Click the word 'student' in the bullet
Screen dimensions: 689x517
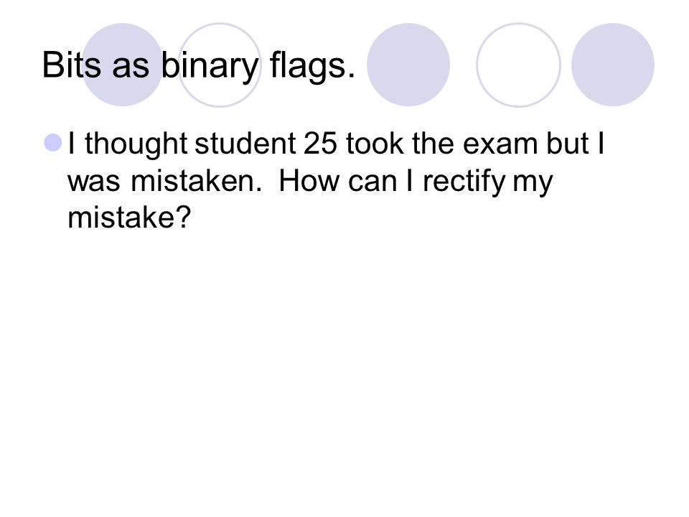(245, 144)
